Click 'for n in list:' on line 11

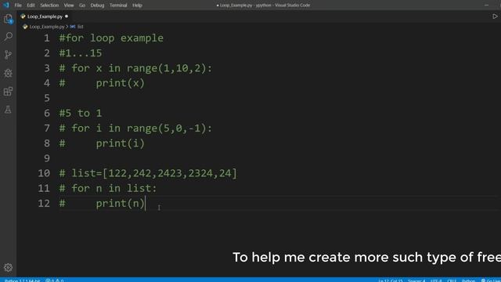114,188
